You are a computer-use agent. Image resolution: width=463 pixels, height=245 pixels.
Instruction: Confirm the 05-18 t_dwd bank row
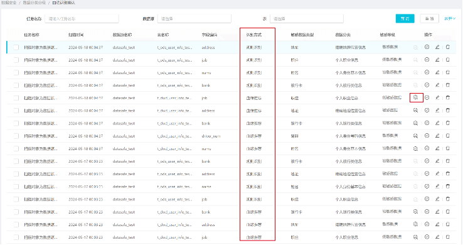coord(427,123)
